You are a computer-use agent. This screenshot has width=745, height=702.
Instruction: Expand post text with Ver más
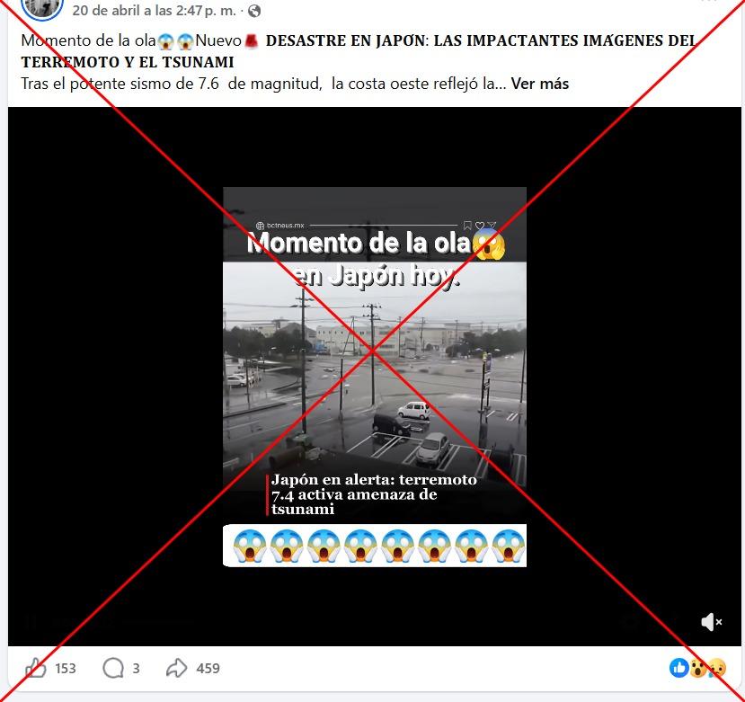540,84
